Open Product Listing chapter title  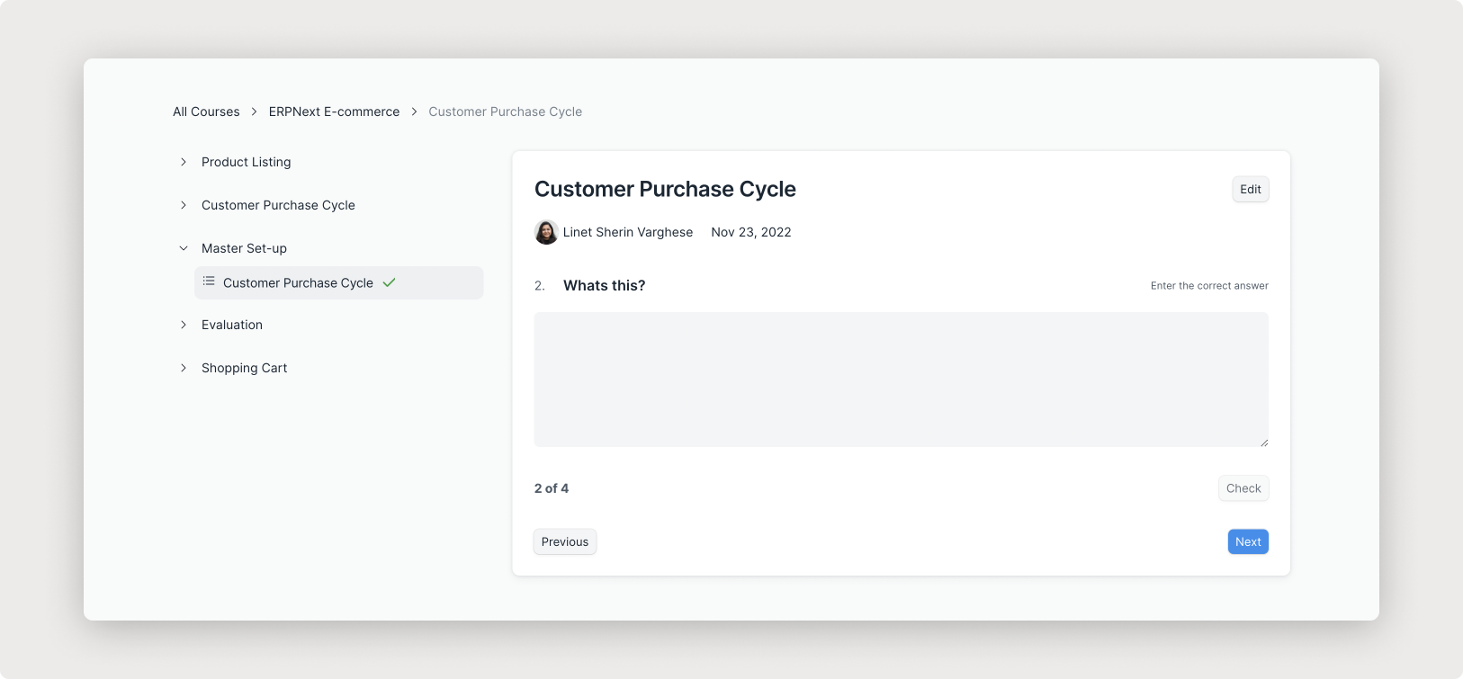coord(247,162)
